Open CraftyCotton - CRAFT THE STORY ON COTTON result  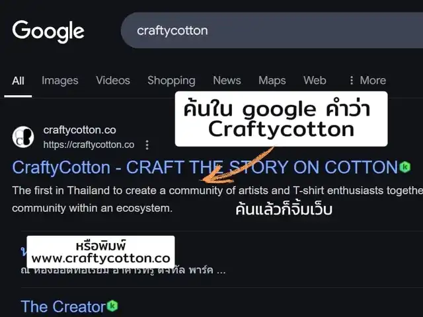click(205, 167)
